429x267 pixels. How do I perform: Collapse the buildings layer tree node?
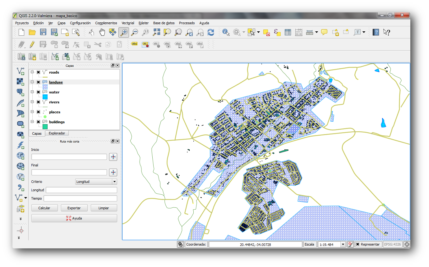32,122
